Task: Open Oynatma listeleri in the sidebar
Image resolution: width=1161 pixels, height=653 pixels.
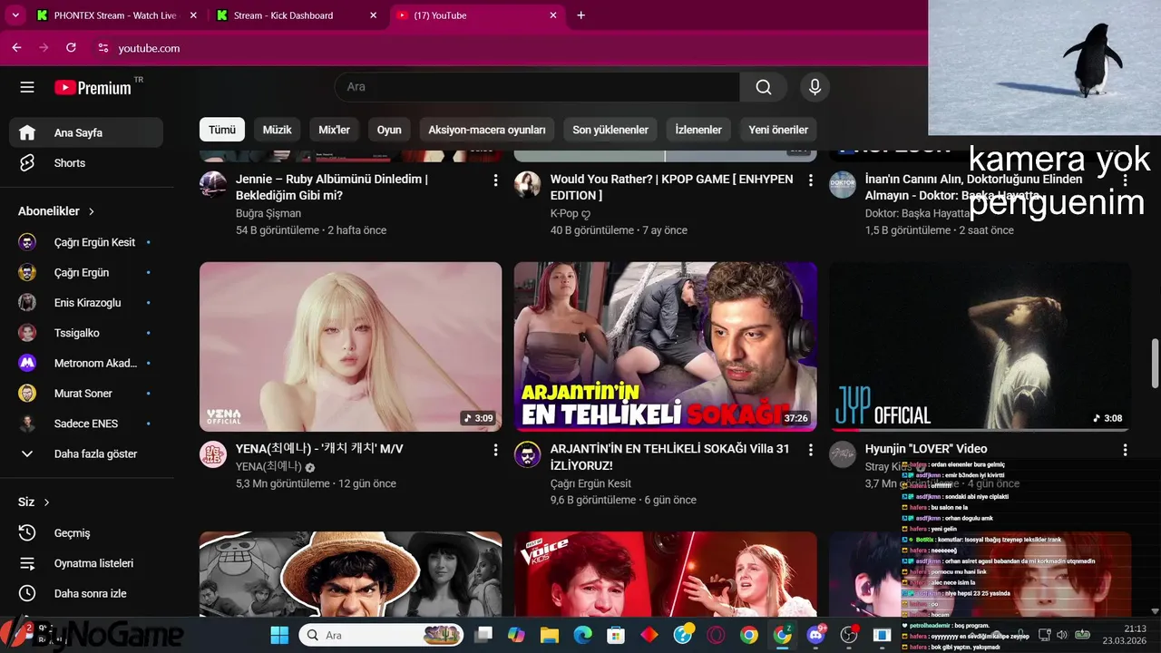Action: click(86, 563)
